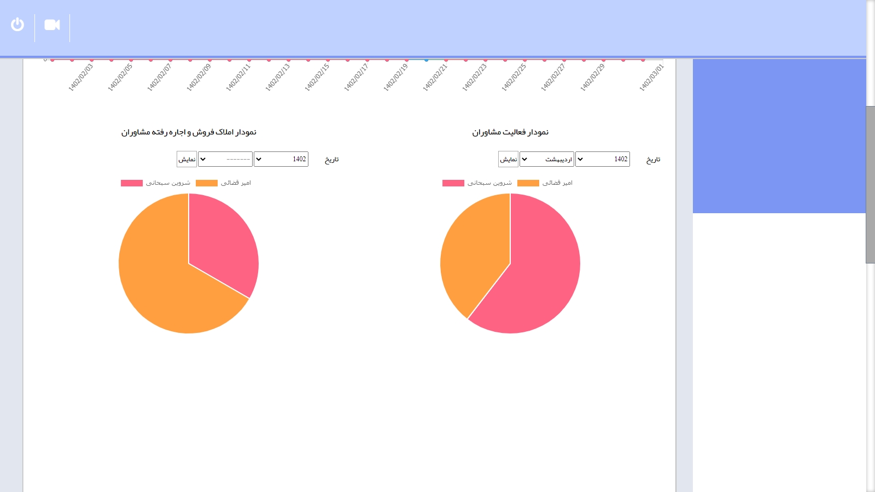Click the video camera icon
The width and height of the screenshot is (875, 492).
tap(52, 25)
